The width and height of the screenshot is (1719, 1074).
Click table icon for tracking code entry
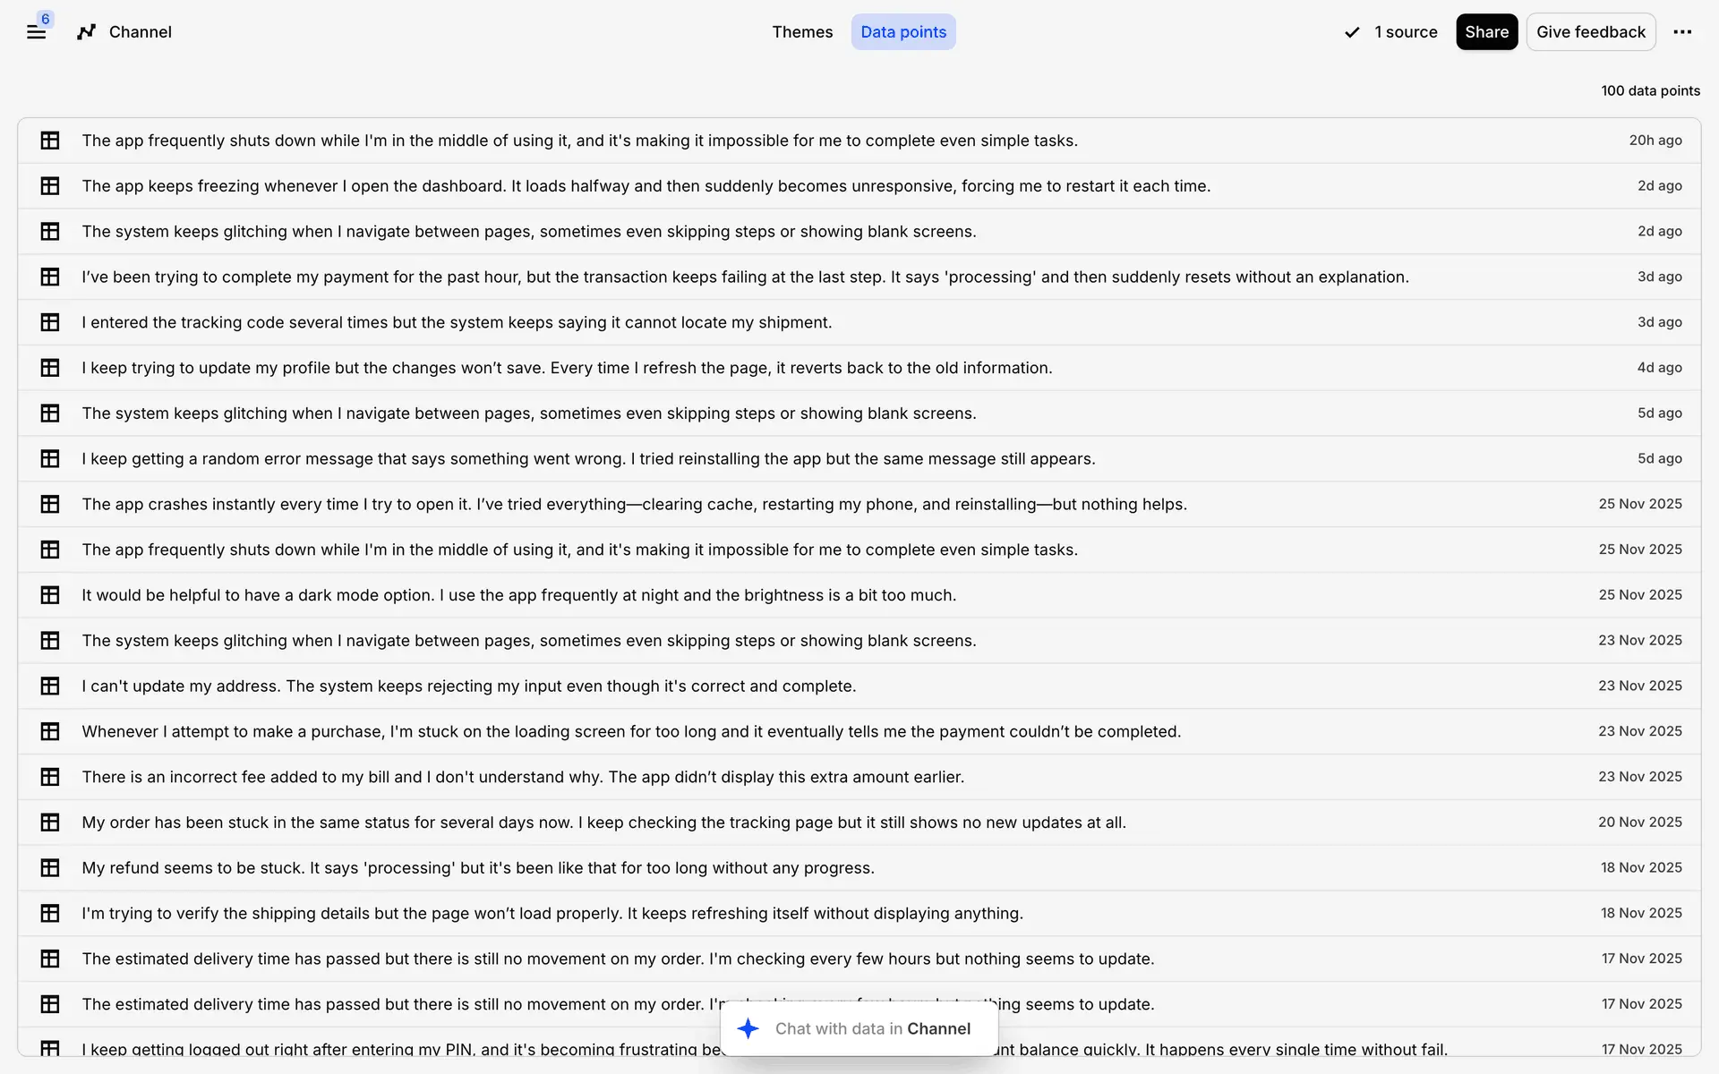(x=50, y=322)
